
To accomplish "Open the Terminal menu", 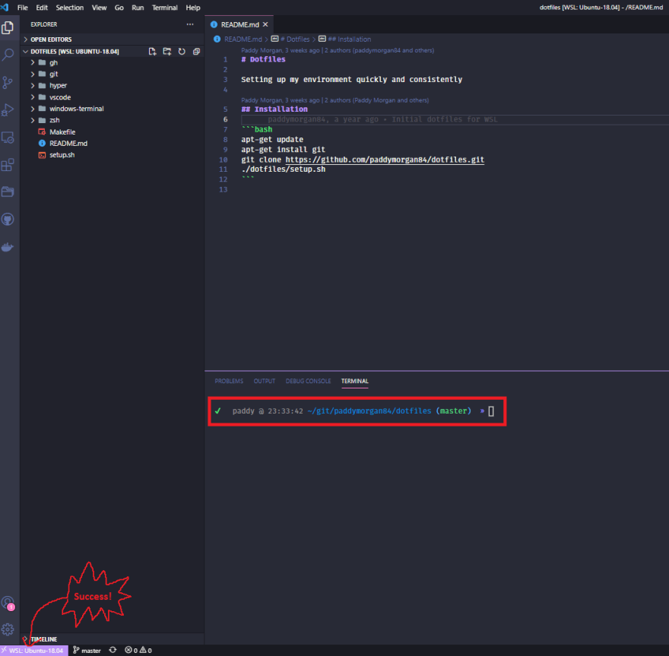I will (x=165, y=8).
